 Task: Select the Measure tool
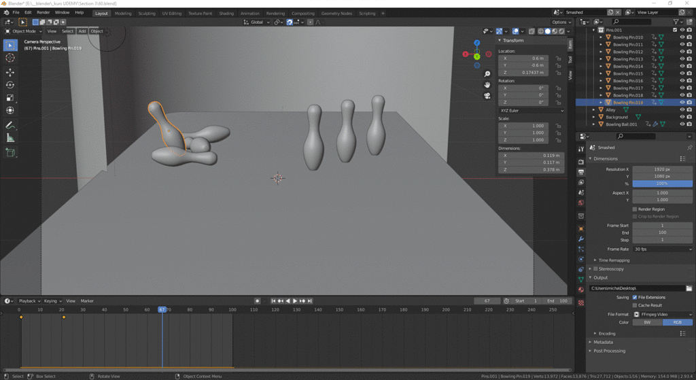[10, 138]
